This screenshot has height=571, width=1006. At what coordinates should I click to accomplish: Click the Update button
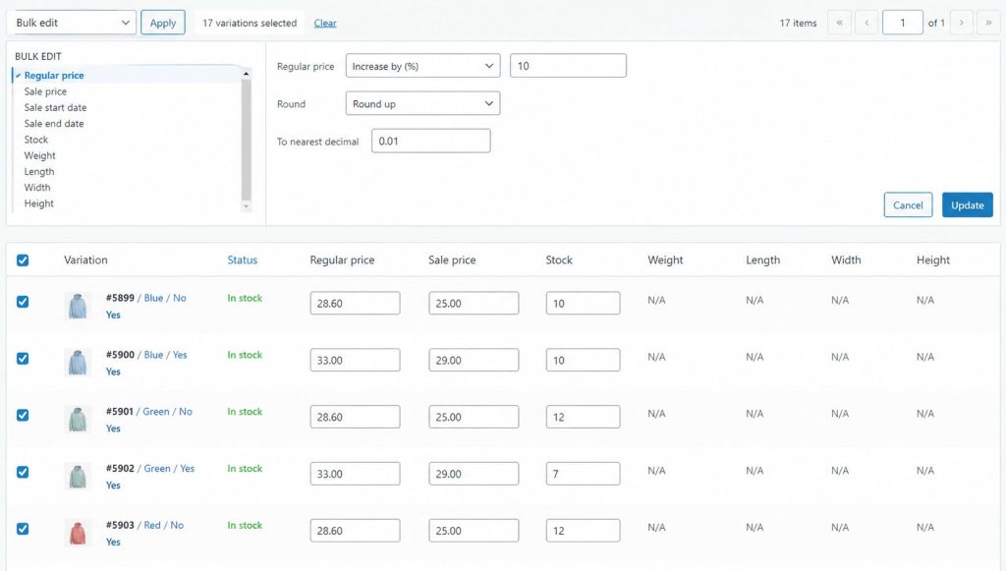(968, 204)
